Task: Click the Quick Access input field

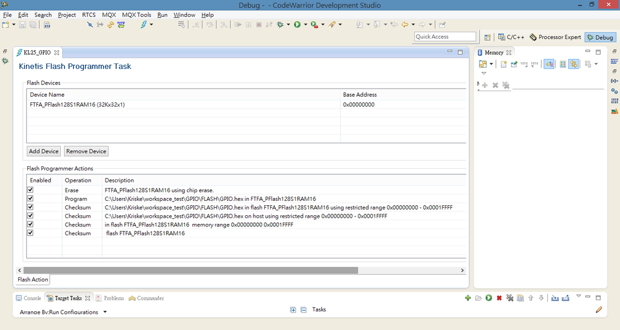Action: 445,37
